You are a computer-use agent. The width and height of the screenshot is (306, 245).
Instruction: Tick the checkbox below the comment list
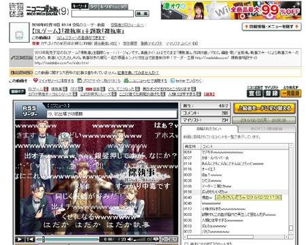pos(186,244)
